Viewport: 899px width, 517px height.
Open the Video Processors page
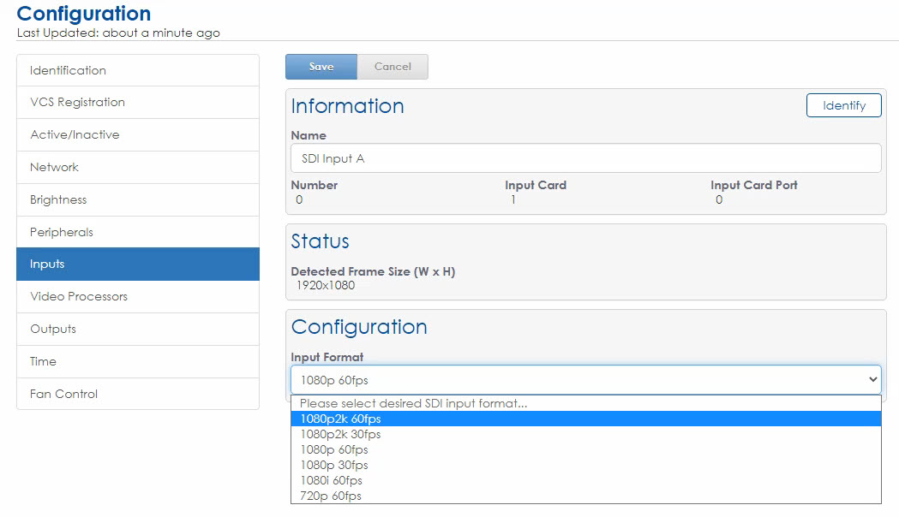(137, 296)
